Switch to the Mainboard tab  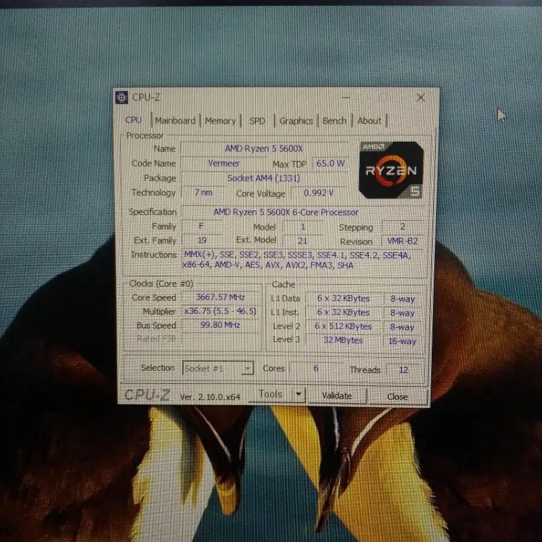(175, 121)
